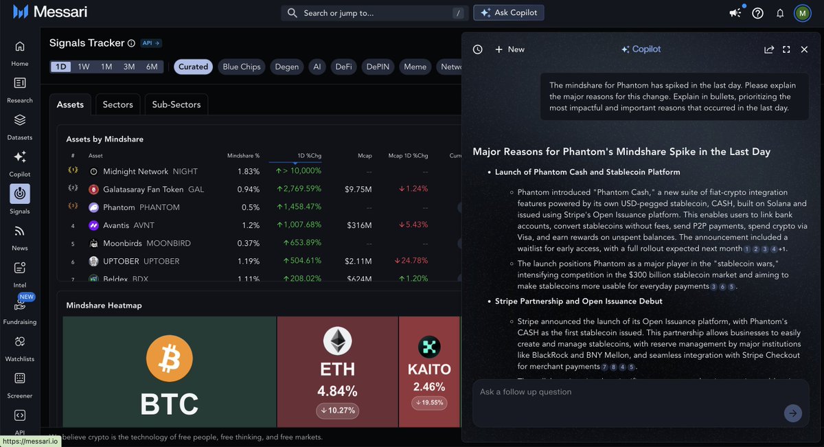Expand citation overflow +1 in Copilot answer
Viewport: 824px width, 447px height.
(782, 249)
